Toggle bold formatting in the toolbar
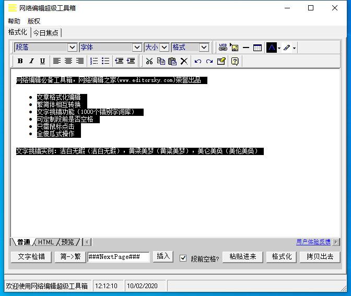 20,61
